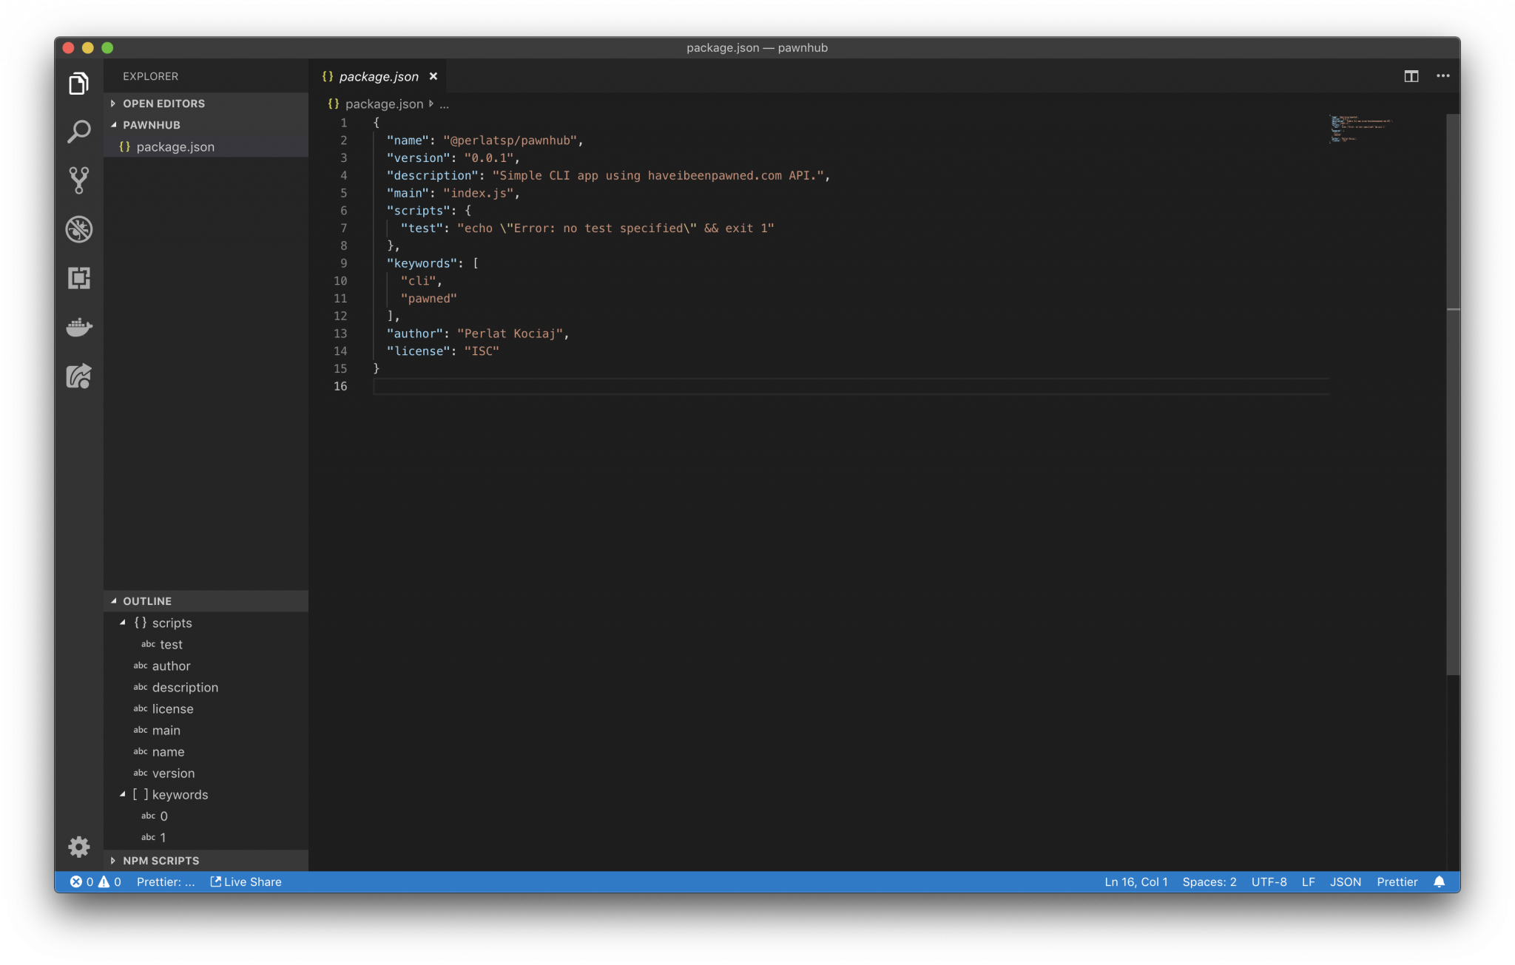Collapse the scripts node in Outline

click(123, 623)
